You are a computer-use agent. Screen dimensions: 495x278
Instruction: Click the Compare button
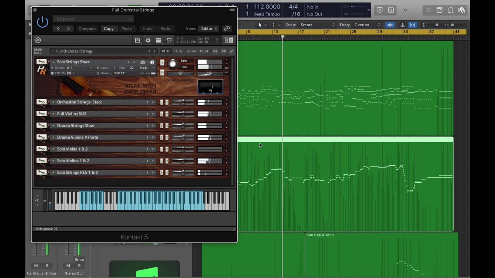click(x=87, y=29)
